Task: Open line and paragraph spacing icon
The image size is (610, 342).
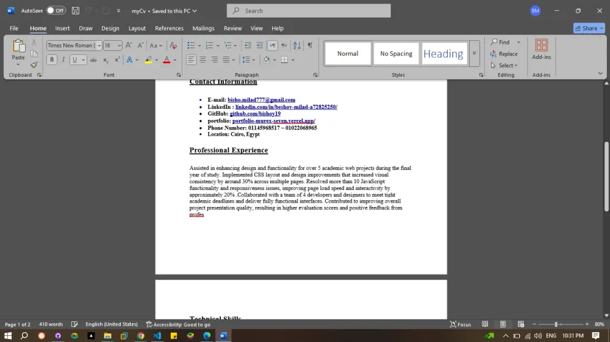Action: pos(246,60)
